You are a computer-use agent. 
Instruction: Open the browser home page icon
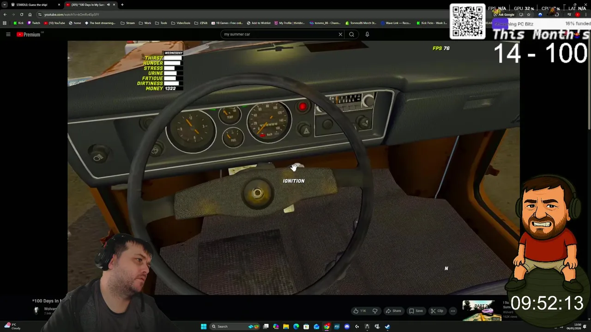click(30, 14)
